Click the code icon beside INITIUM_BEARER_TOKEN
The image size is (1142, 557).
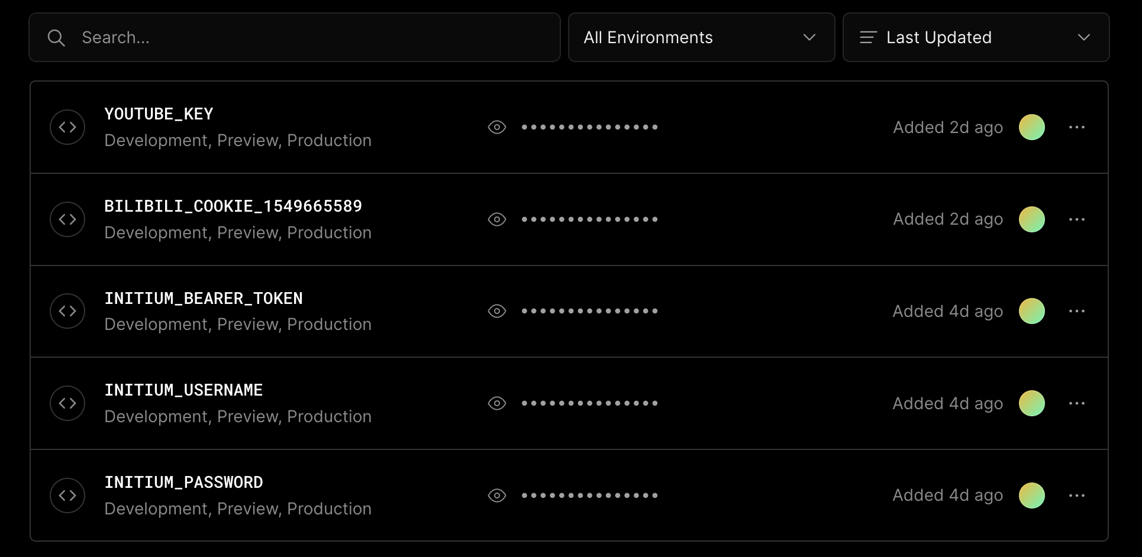point(67,311)
